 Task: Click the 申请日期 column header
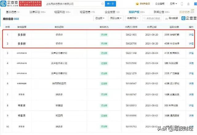tap(152, 27)
